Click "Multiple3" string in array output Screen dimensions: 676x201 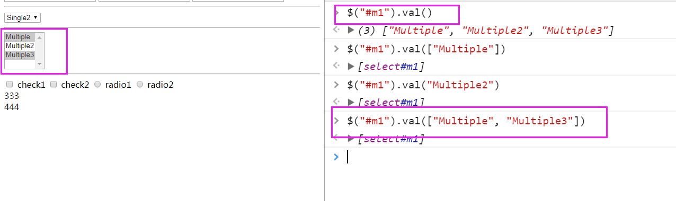(575, 31)
